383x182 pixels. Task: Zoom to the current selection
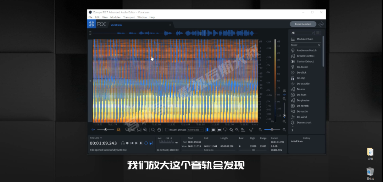(x=139, y=130)
